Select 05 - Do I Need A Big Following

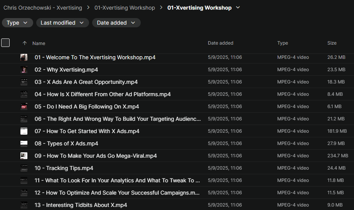[x=87, y=107]
